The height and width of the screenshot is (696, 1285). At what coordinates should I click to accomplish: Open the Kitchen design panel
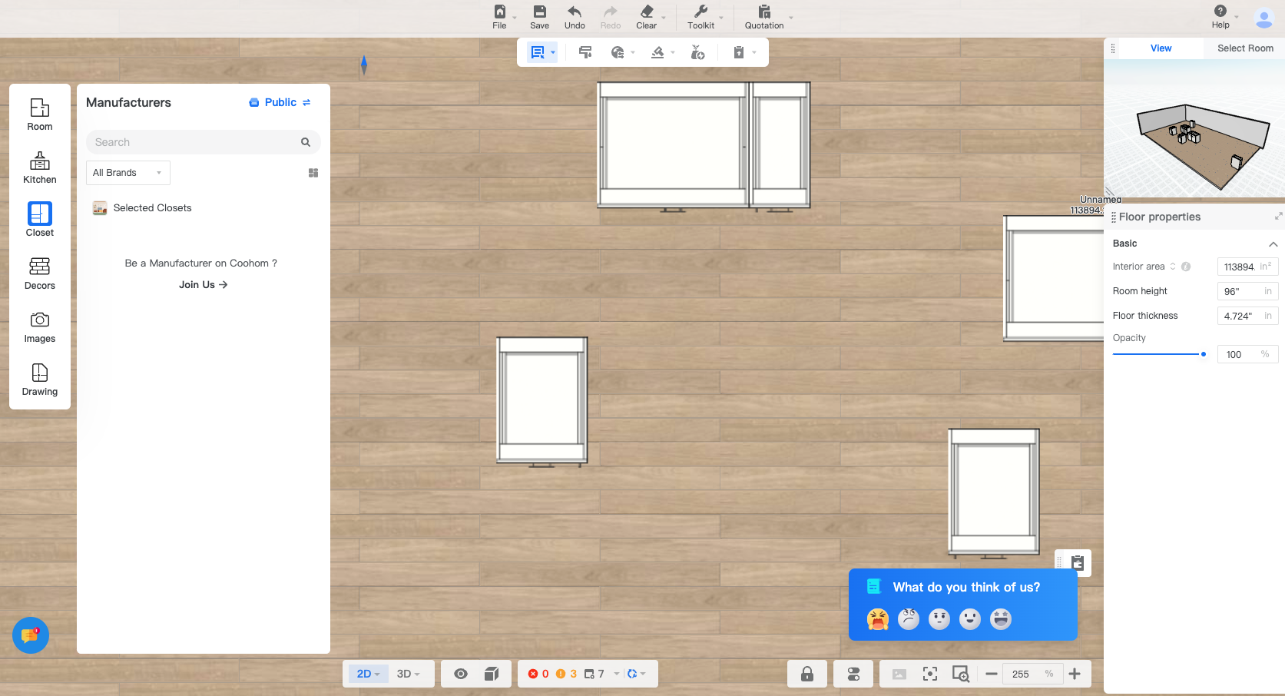[40, 167]
